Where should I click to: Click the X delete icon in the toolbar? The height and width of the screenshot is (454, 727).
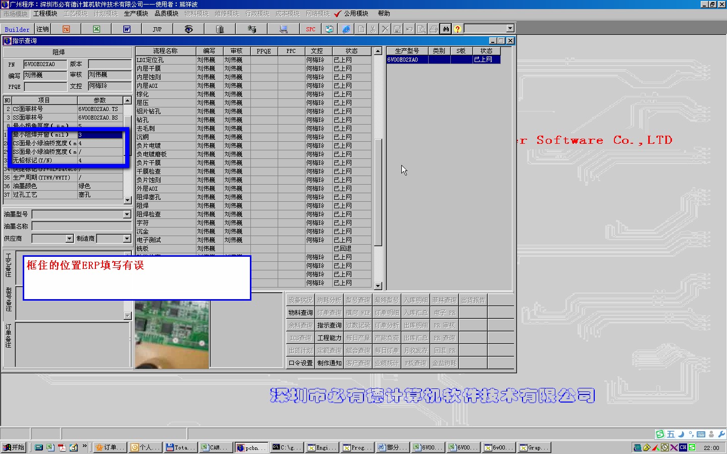(385, 29)
